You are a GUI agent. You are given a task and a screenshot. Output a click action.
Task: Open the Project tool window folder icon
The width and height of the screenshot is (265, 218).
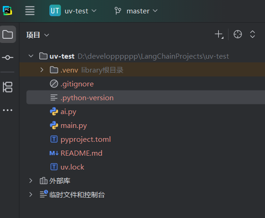tap(7, 34)
